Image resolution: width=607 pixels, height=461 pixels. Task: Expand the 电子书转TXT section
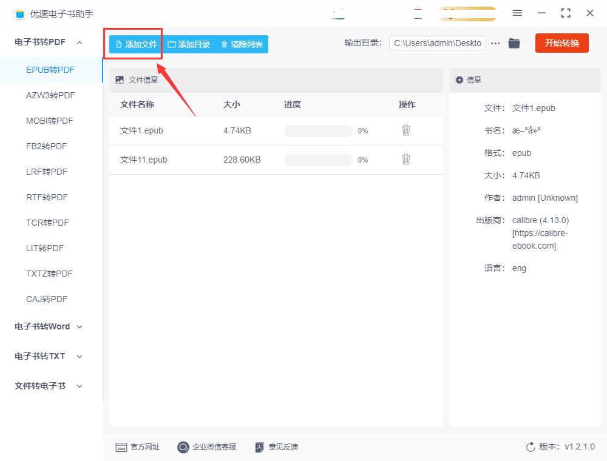(x=80, y=356)
